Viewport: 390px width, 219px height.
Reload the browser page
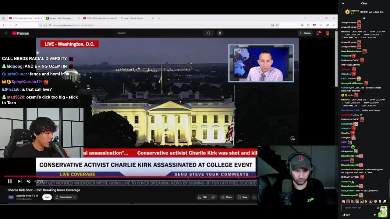[x=16, y=25]
